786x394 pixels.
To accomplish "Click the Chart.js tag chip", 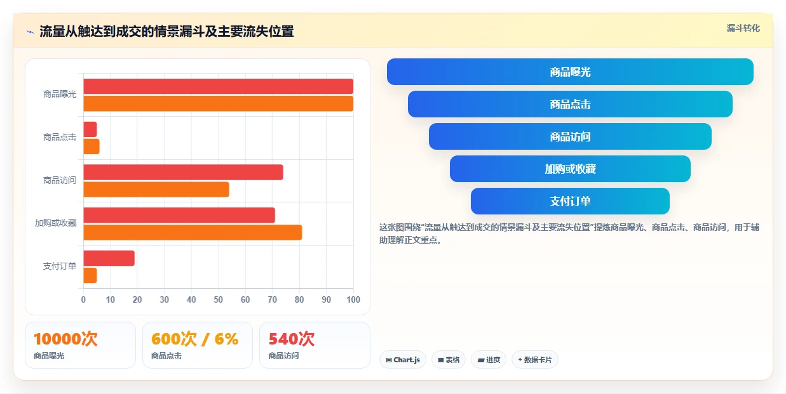I will [x=403, y=360].
